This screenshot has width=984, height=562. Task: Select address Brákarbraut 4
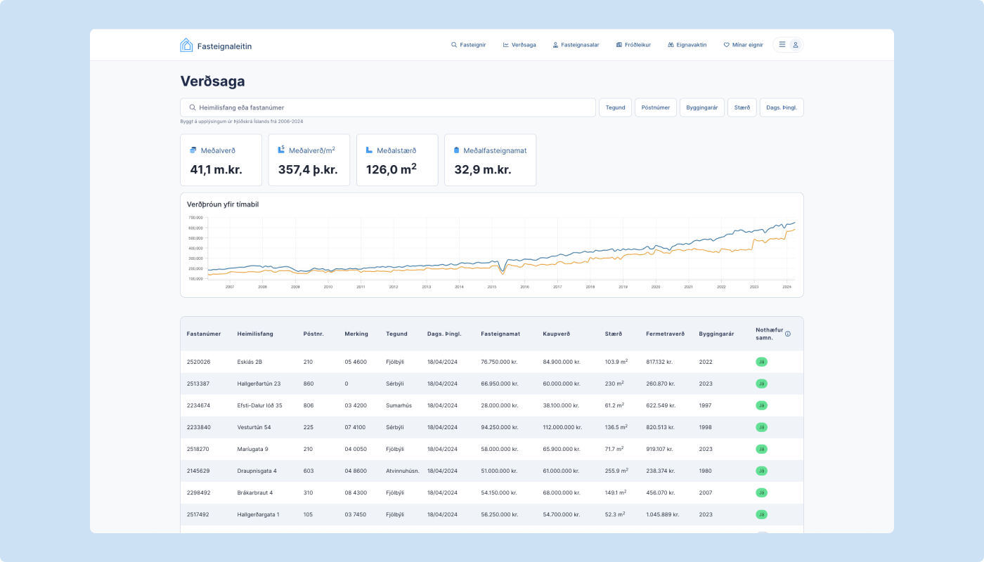coord(255,492)
